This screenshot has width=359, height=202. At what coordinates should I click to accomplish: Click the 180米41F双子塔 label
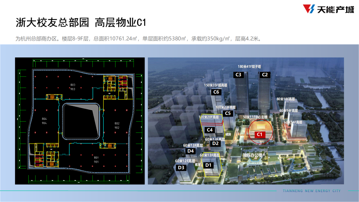pyautogui.click(x=249, y=66)
